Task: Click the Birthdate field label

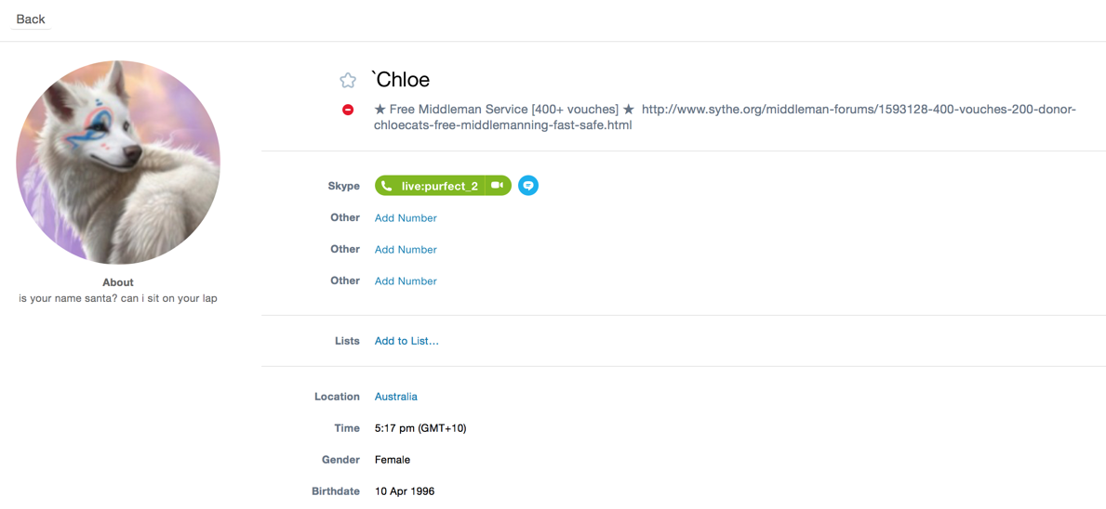Action: pyautogui.click(x=336, y=491)
